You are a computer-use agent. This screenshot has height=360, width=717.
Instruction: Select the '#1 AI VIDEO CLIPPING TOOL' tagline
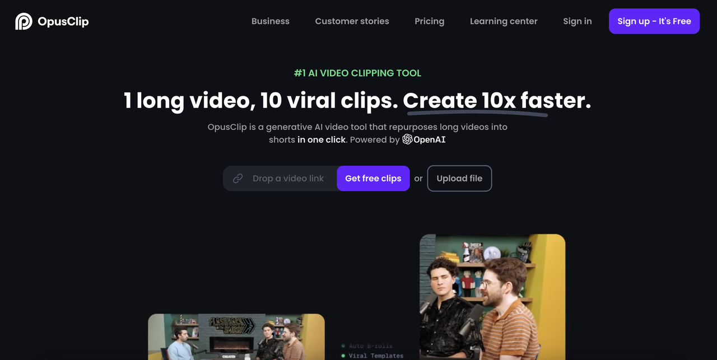pyautogui.click(x=357, y=73)
